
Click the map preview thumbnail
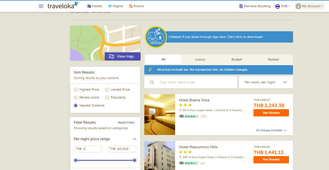(x=105, y=43)
